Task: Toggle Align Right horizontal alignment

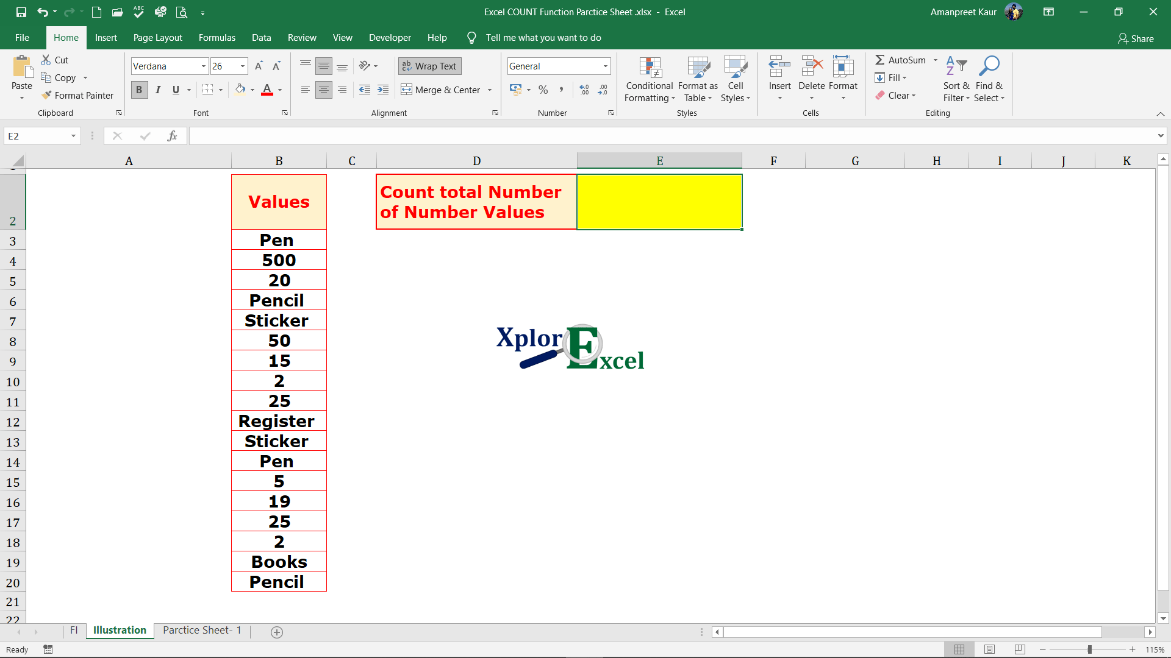Action: [x=342, y=90]
